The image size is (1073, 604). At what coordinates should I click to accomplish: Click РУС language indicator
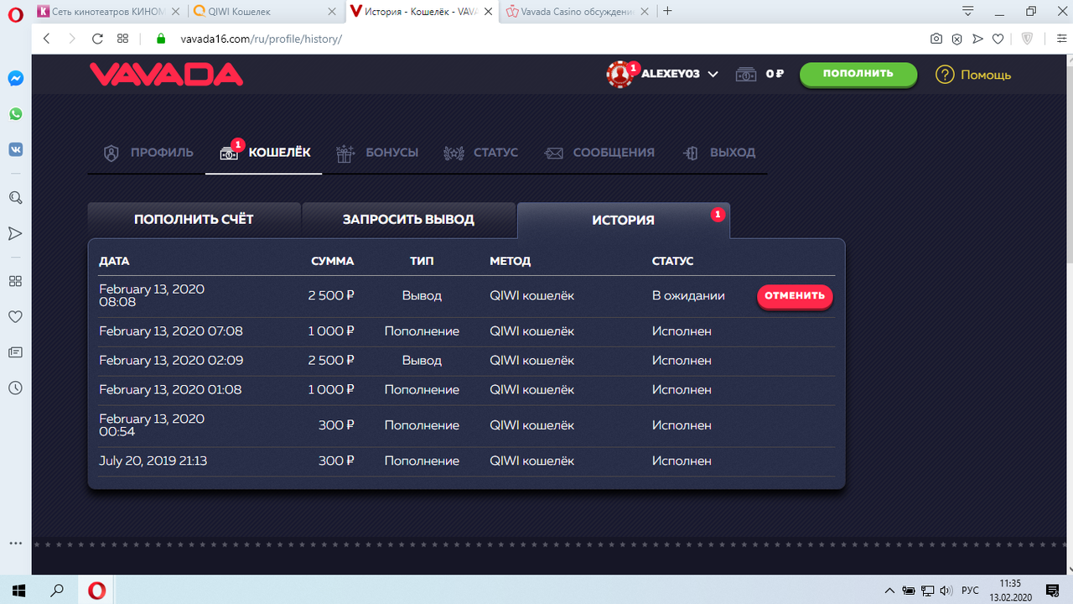click(x=970, y=591)
